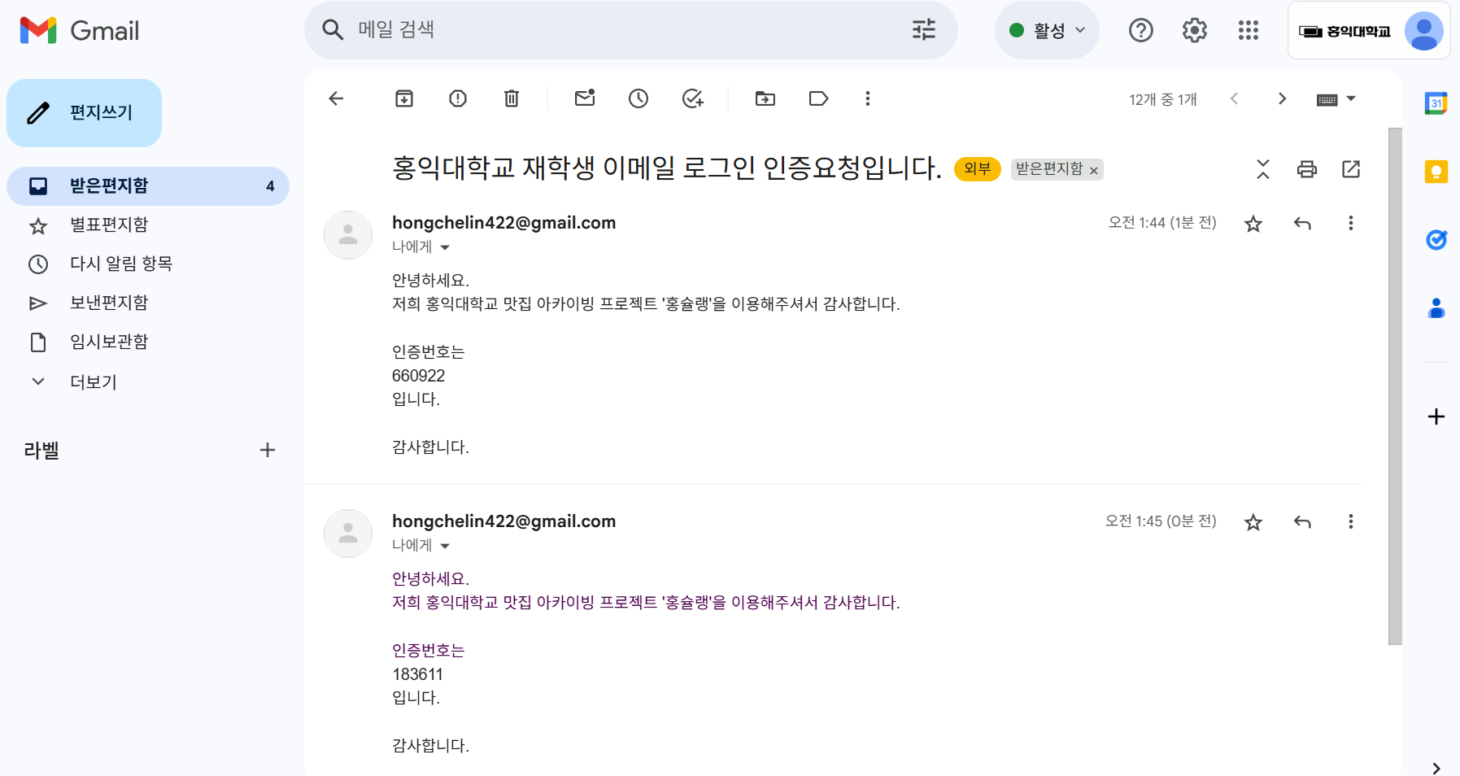Click the conversation vertical scrollbar
Viewport: 1460px width, 776px height.
(1395, 386)
